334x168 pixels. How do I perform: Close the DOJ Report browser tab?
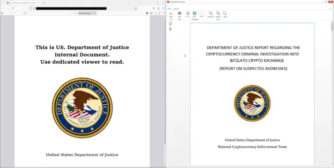tap(39, 3)
